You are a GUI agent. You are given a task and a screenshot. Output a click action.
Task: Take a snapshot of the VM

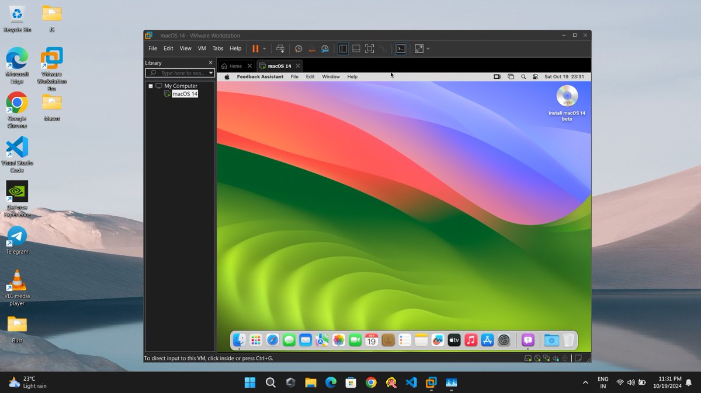299,49
